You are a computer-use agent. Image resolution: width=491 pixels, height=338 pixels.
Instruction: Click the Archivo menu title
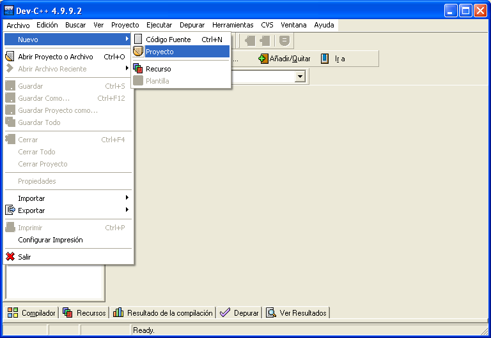(x=18, y=25)
